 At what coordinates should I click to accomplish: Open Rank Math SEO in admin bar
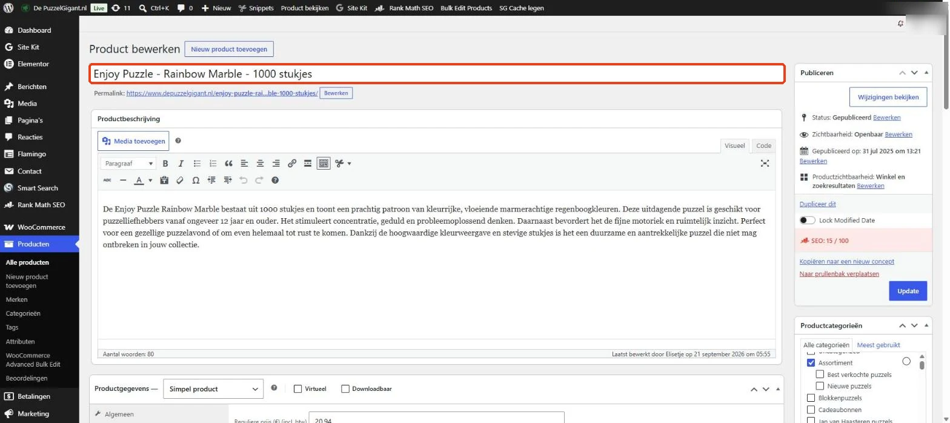404,8
